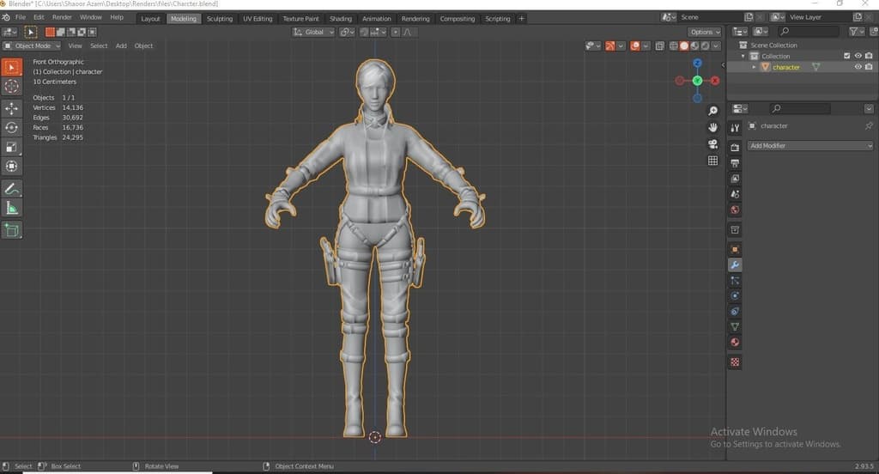Choose the Add Cube tool
Viewport: 879px width, 474px height.
[x=11, y=230]
